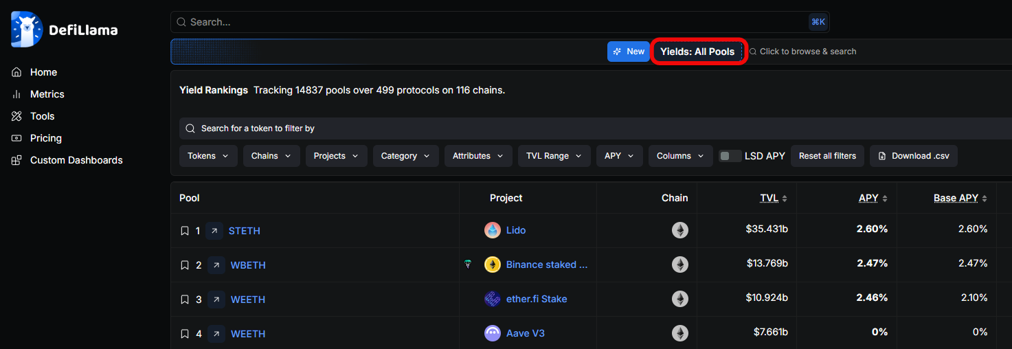Open Custom Dashboards in the sidebar

[76, 160]
